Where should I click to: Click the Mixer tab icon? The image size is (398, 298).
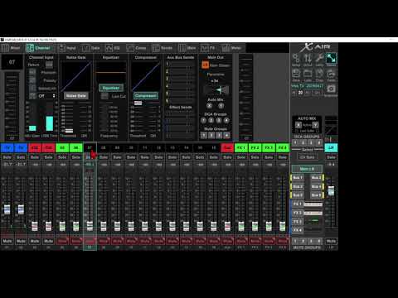[5, 48]
